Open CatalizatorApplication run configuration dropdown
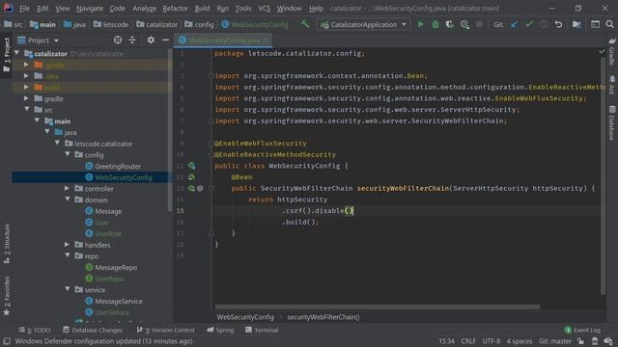This screenshot has width=618, height=347. pyautogui.click(x=363, y=24)
